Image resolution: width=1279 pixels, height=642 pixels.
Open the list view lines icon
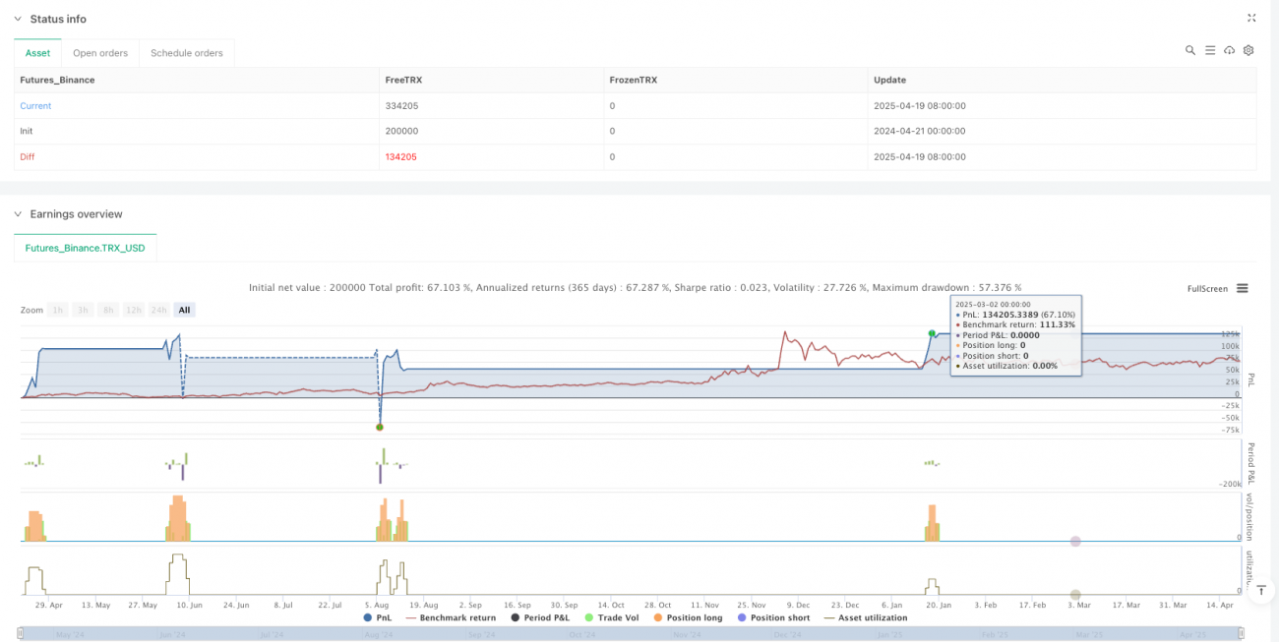(1209, 50)
